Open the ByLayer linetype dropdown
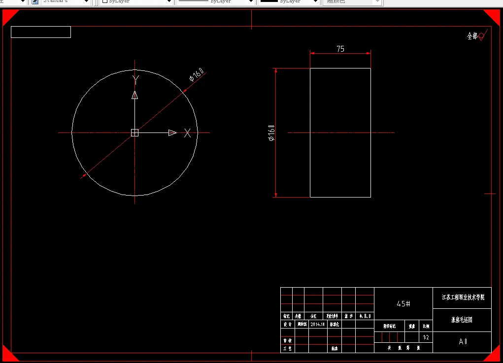The height and width of the screenshot is (363, 503). [x=216, y=1]
